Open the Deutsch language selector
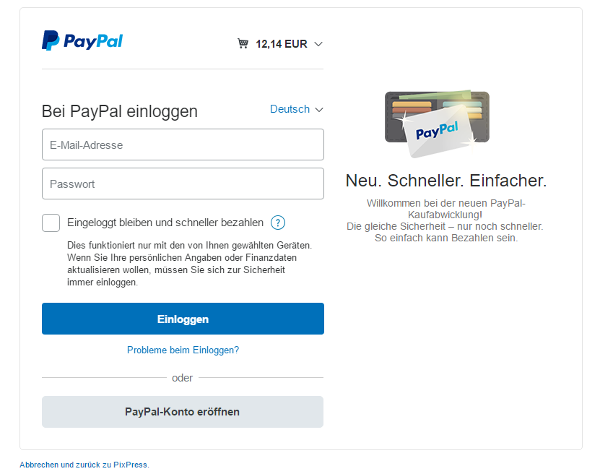The image size is (600, 474). coord(290,109)
